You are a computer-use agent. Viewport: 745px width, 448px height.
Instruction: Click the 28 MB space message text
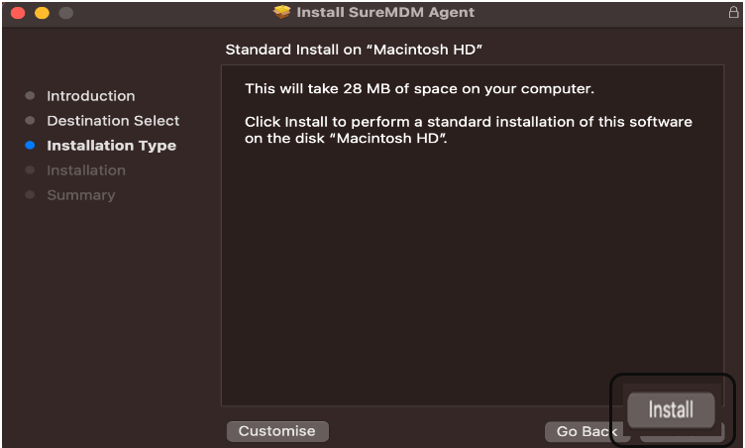coord(419,89)
